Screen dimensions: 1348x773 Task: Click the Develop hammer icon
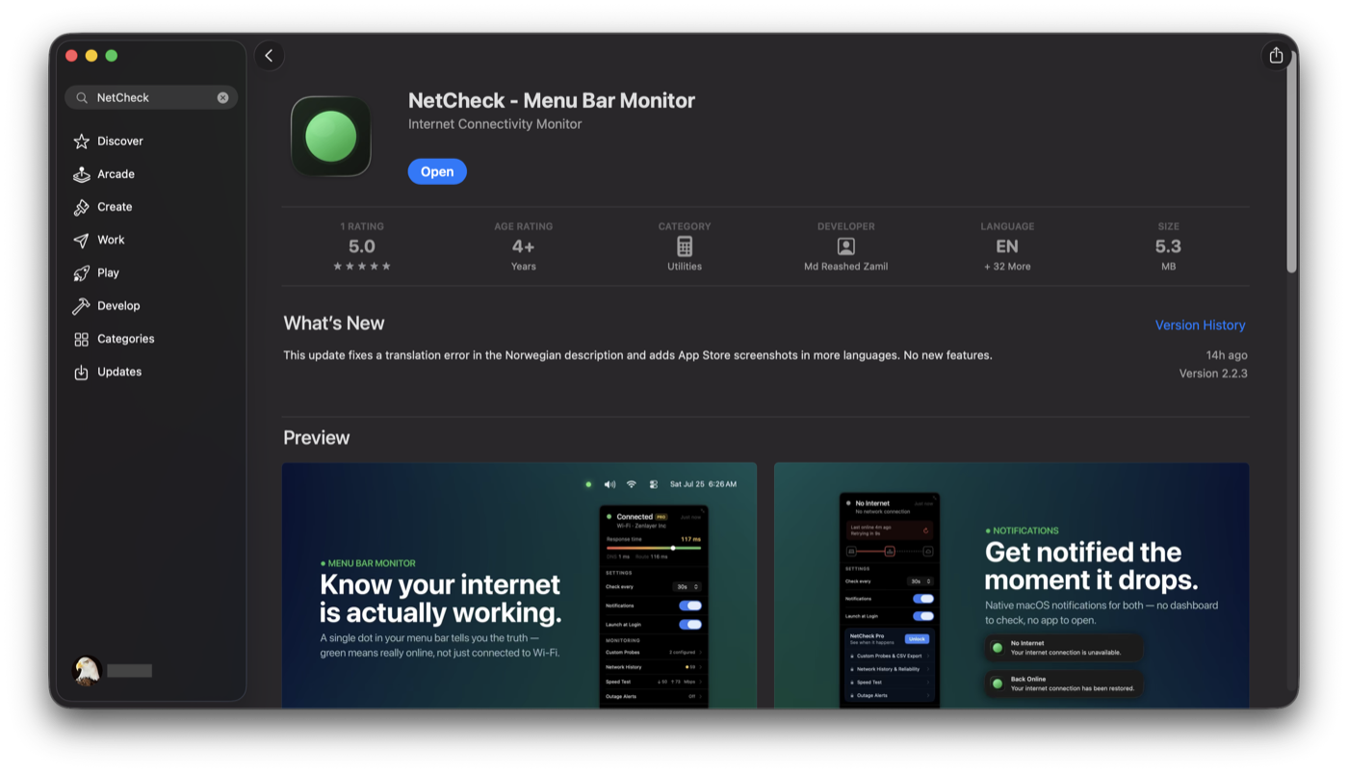click(81, 306)
